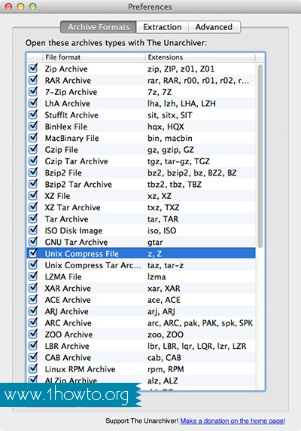This screenshot has width=301, height=431.
Task: Uncheck the ARC Archive checkbox
Action: point(33,322)
